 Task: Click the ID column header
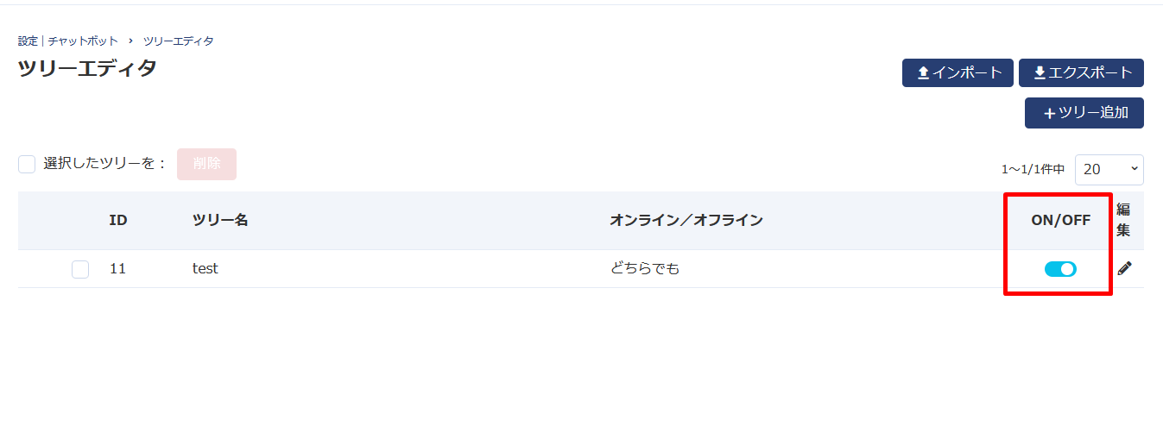118,220
